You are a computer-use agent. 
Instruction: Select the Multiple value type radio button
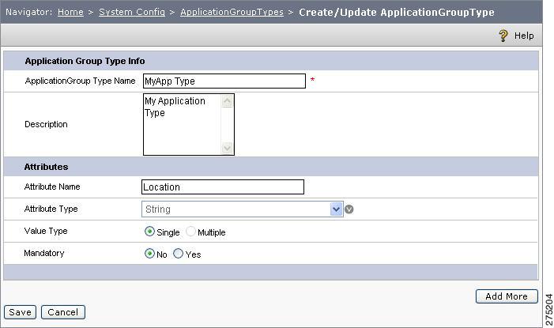190,232
